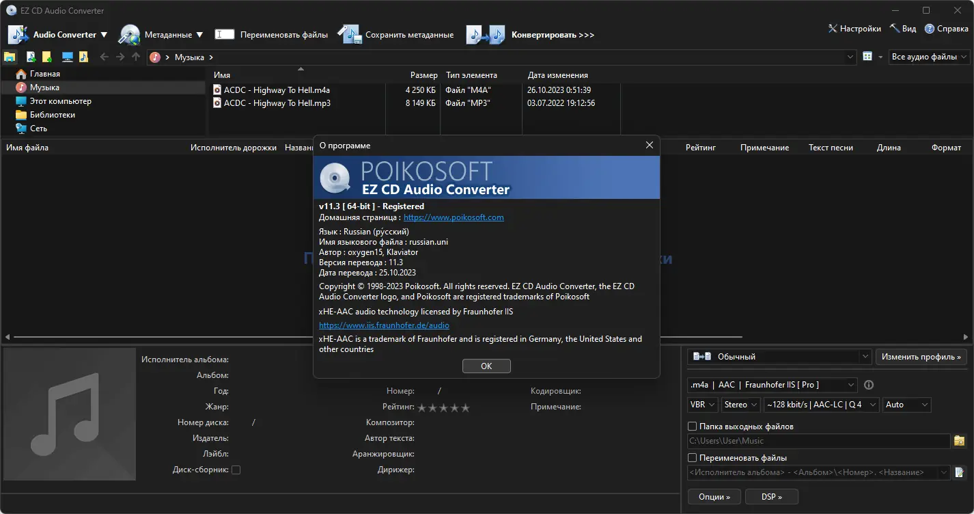This screenshot has height=514, width=974.
Task: Sort files by Дата изменения column
Action: pos(558,75)
